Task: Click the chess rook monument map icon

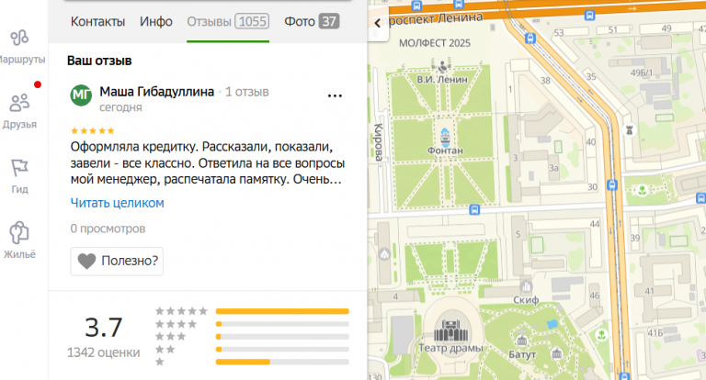Action: [630, 130]
